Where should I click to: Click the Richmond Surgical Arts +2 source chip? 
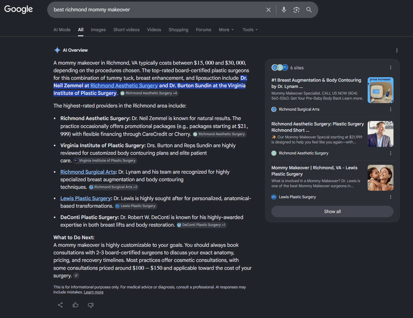[114, 187]
